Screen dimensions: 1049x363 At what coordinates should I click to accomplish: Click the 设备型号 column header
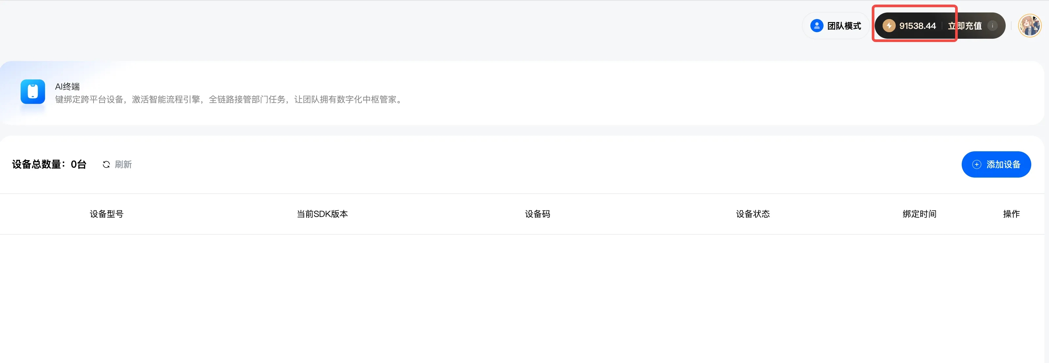(x=107, y=214)
